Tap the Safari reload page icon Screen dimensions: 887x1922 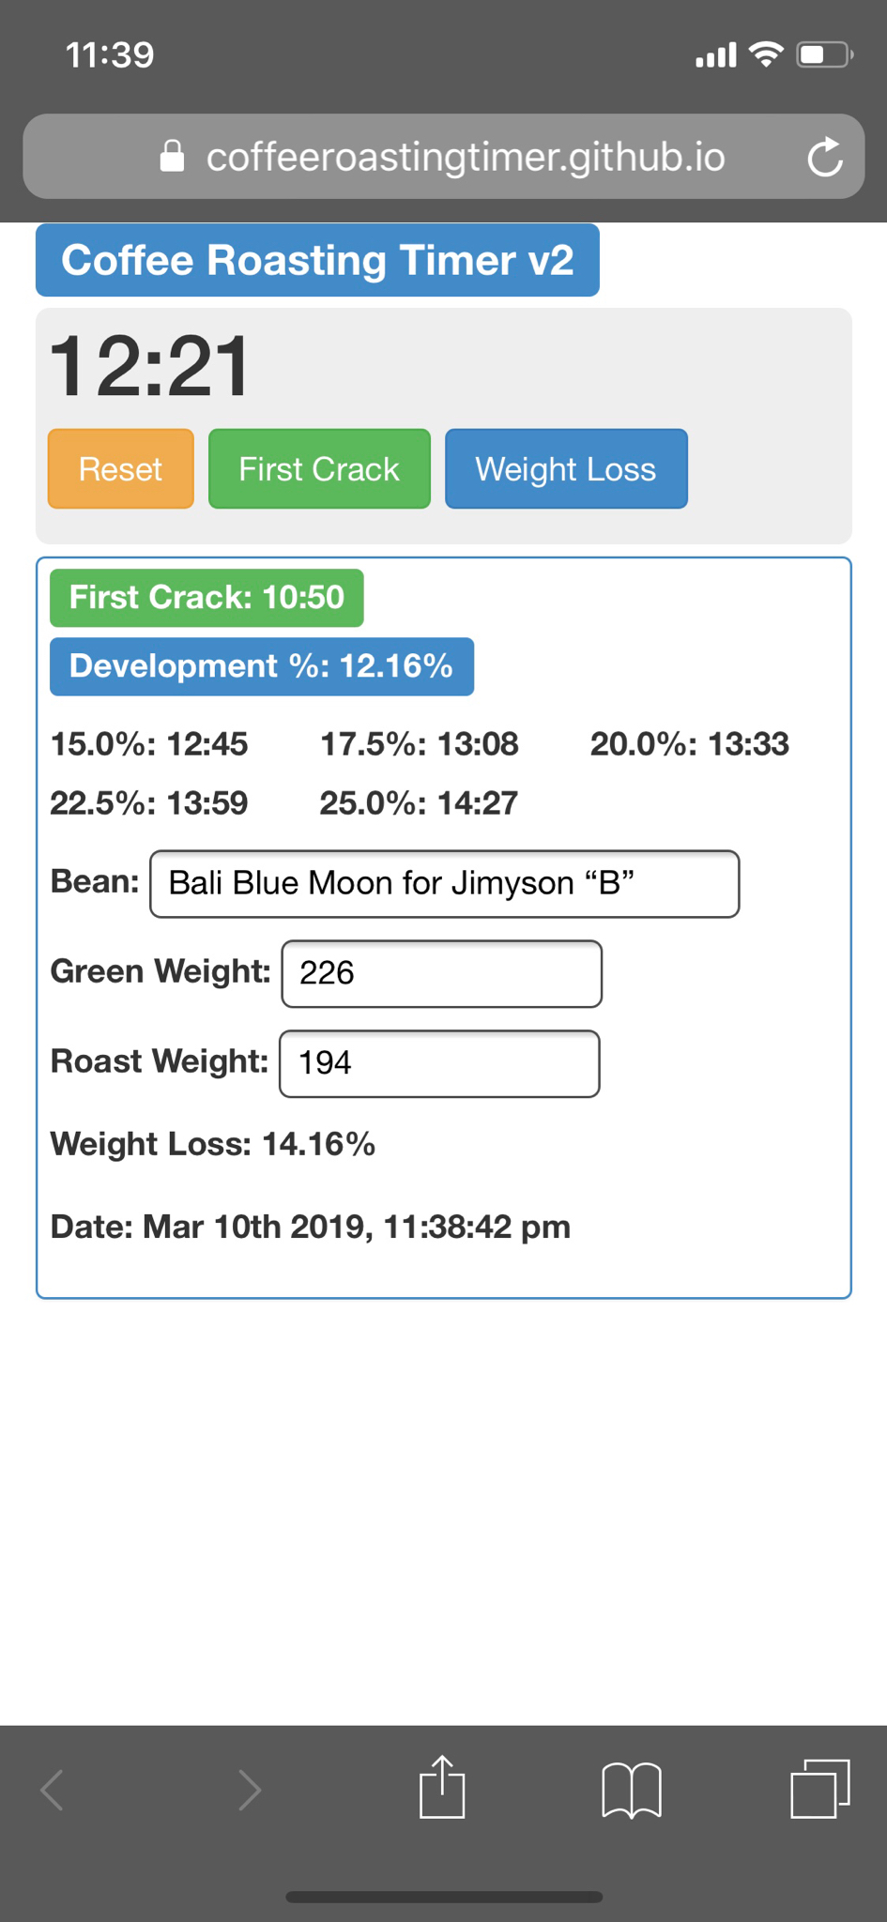tap(825, 157)
